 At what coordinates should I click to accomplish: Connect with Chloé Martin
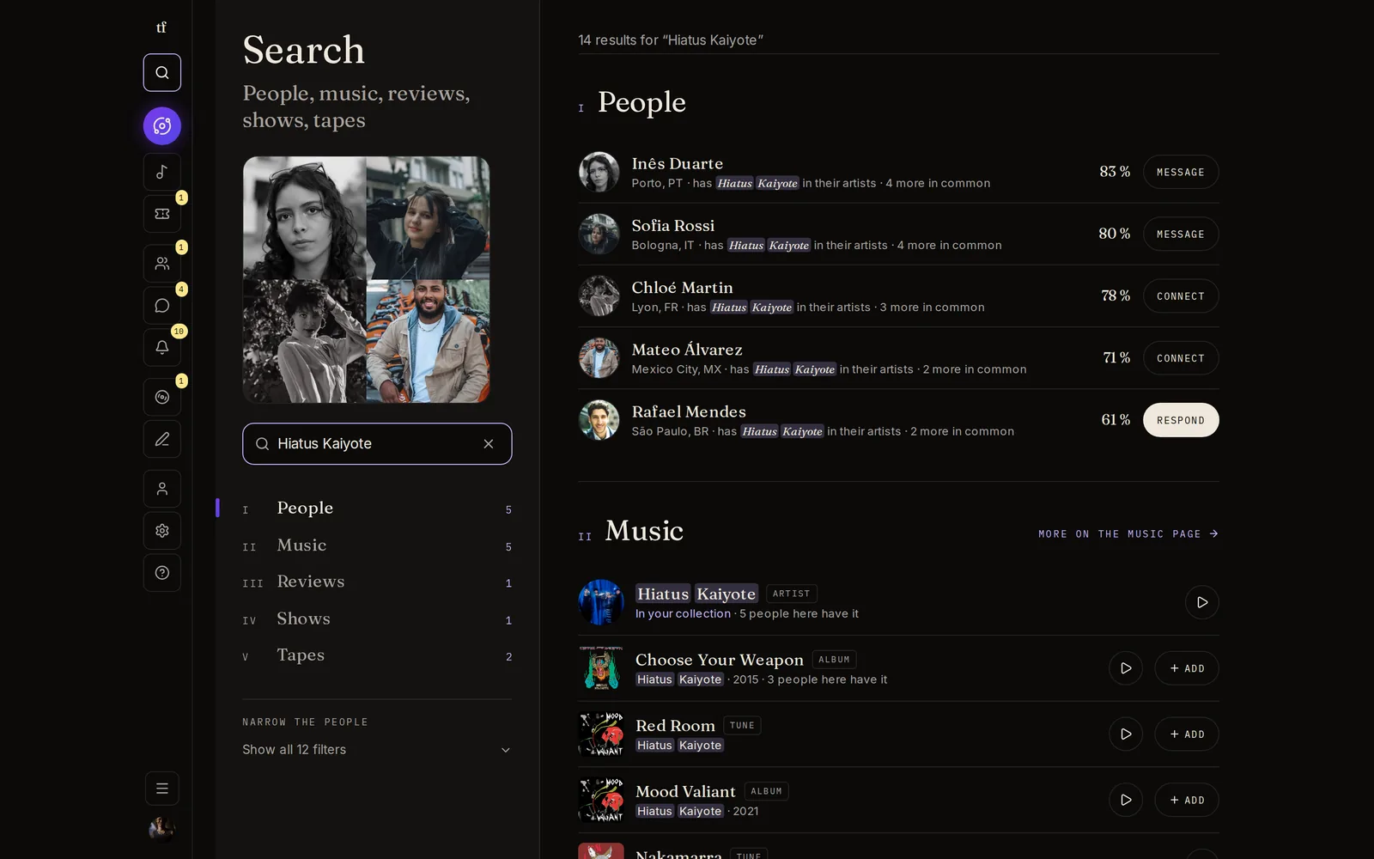point(1181,296)
